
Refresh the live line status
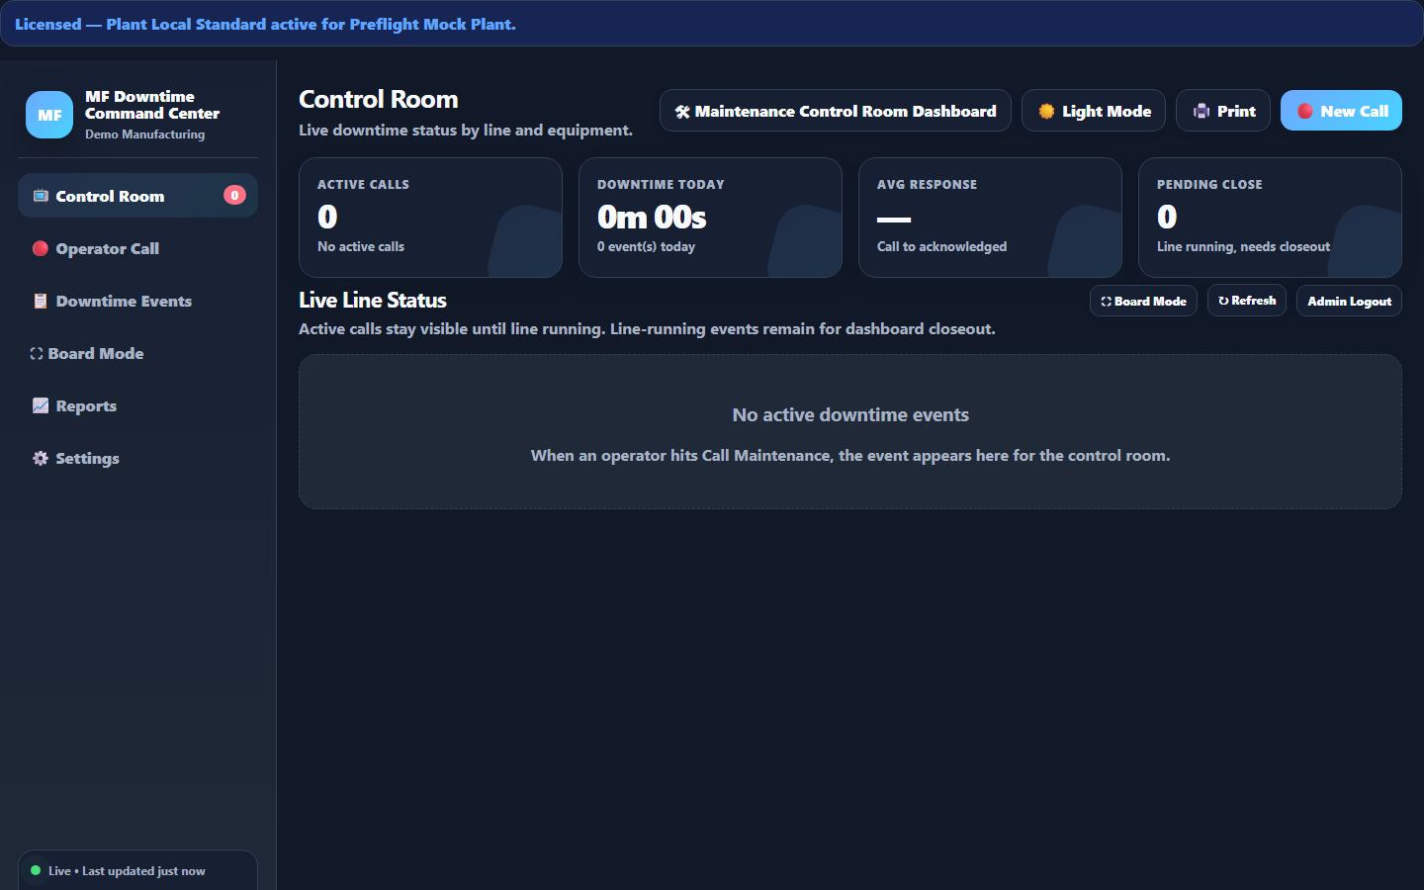coord(1247,301)
